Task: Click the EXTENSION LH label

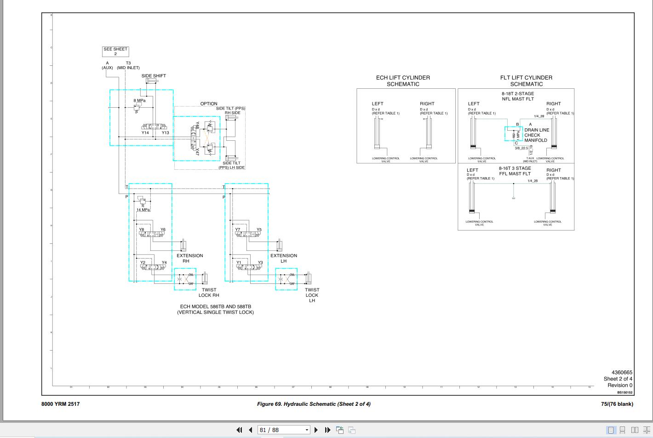Action: (x=284, y=258)
